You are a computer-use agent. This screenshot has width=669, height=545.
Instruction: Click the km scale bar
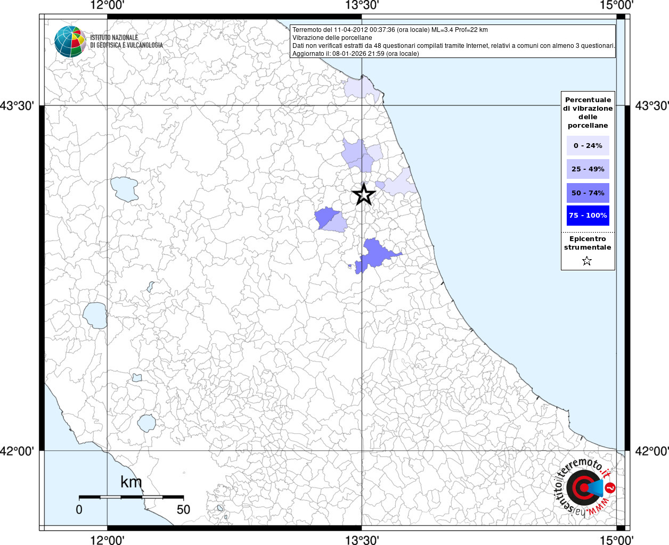[x=131, y=497]
